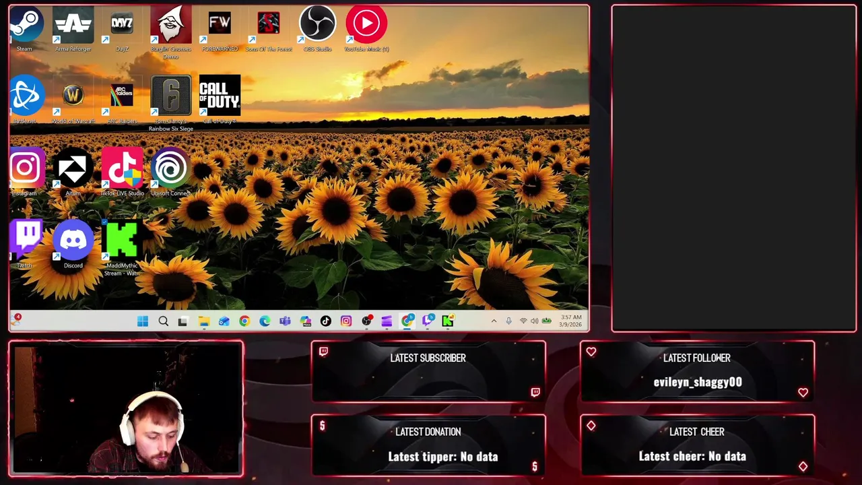This screenshot has width=862, height=485.
Task: Select the Twitch desktop icon
Action: 25,244
